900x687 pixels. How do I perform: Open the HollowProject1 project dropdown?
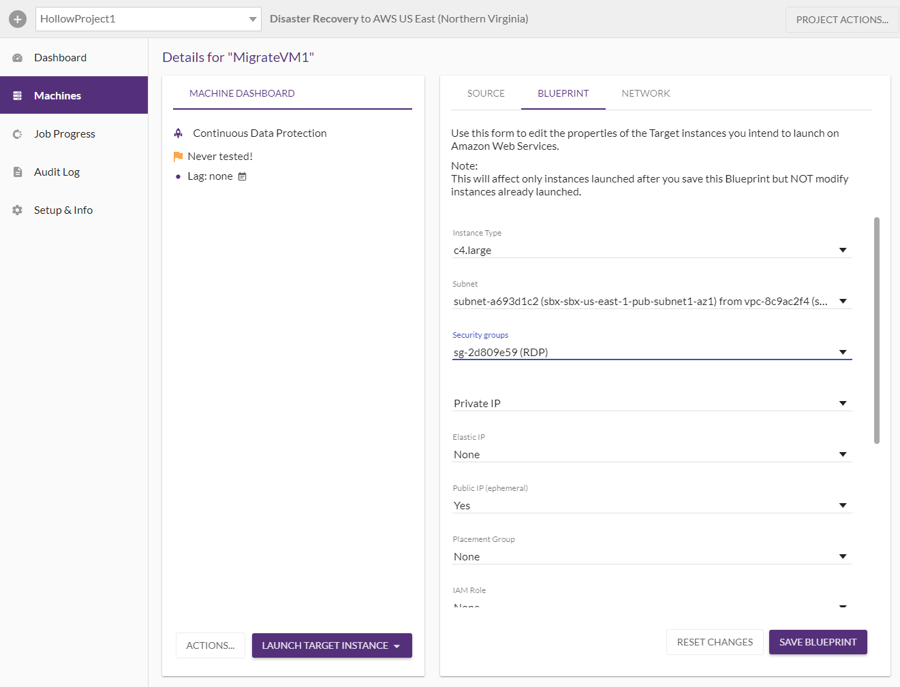tap(148, 19)
